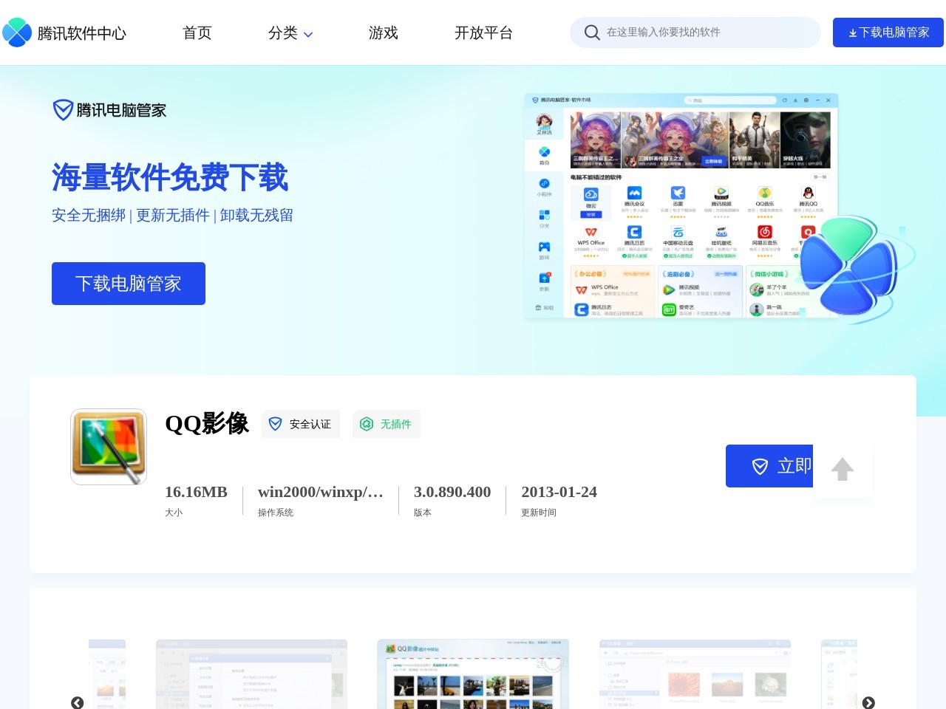Click the 安全认证 safety badge
The height and width of the screenshot is (709, 946).
tap(301, 424)
